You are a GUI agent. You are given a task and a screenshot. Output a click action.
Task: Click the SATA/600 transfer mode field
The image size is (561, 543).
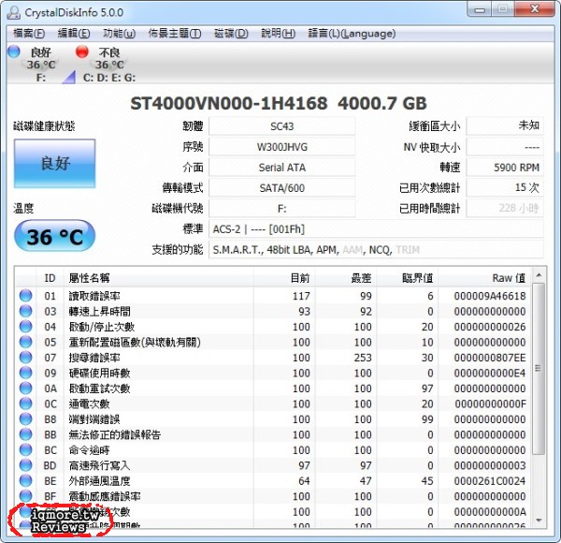point(282,187)
